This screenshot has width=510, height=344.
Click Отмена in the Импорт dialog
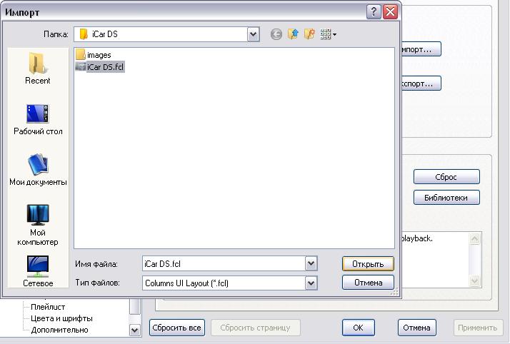(368, 283)
